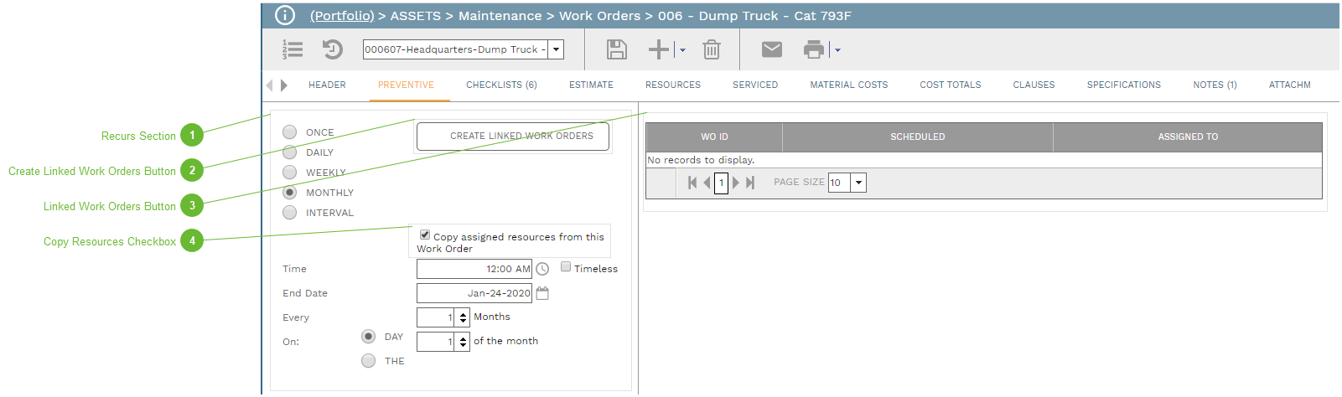Choose the Interval recurrence radio button
1342x397 pixels.
[x=290, y=213]
